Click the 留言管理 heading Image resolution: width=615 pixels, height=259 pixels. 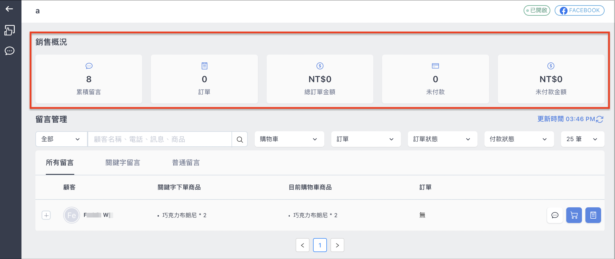pyautogui.click(x=51, y=119)
